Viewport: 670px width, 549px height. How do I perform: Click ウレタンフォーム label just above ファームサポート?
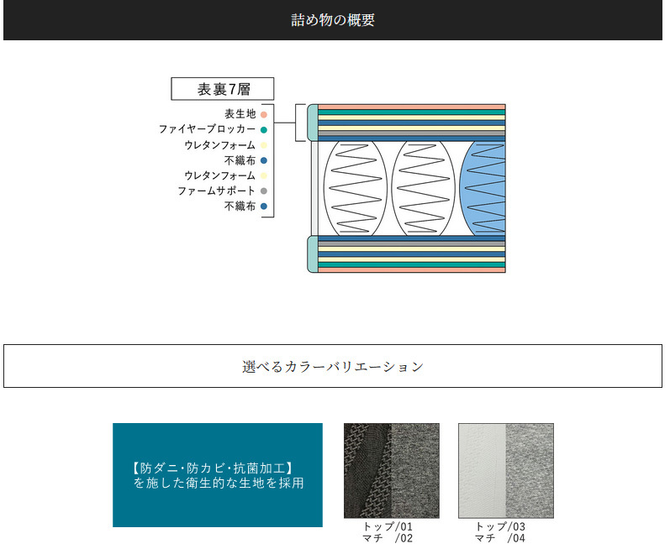tap(219, 176)
